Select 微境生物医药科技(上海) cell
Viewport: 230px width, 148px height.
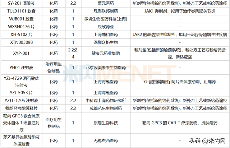click(106, 19)
